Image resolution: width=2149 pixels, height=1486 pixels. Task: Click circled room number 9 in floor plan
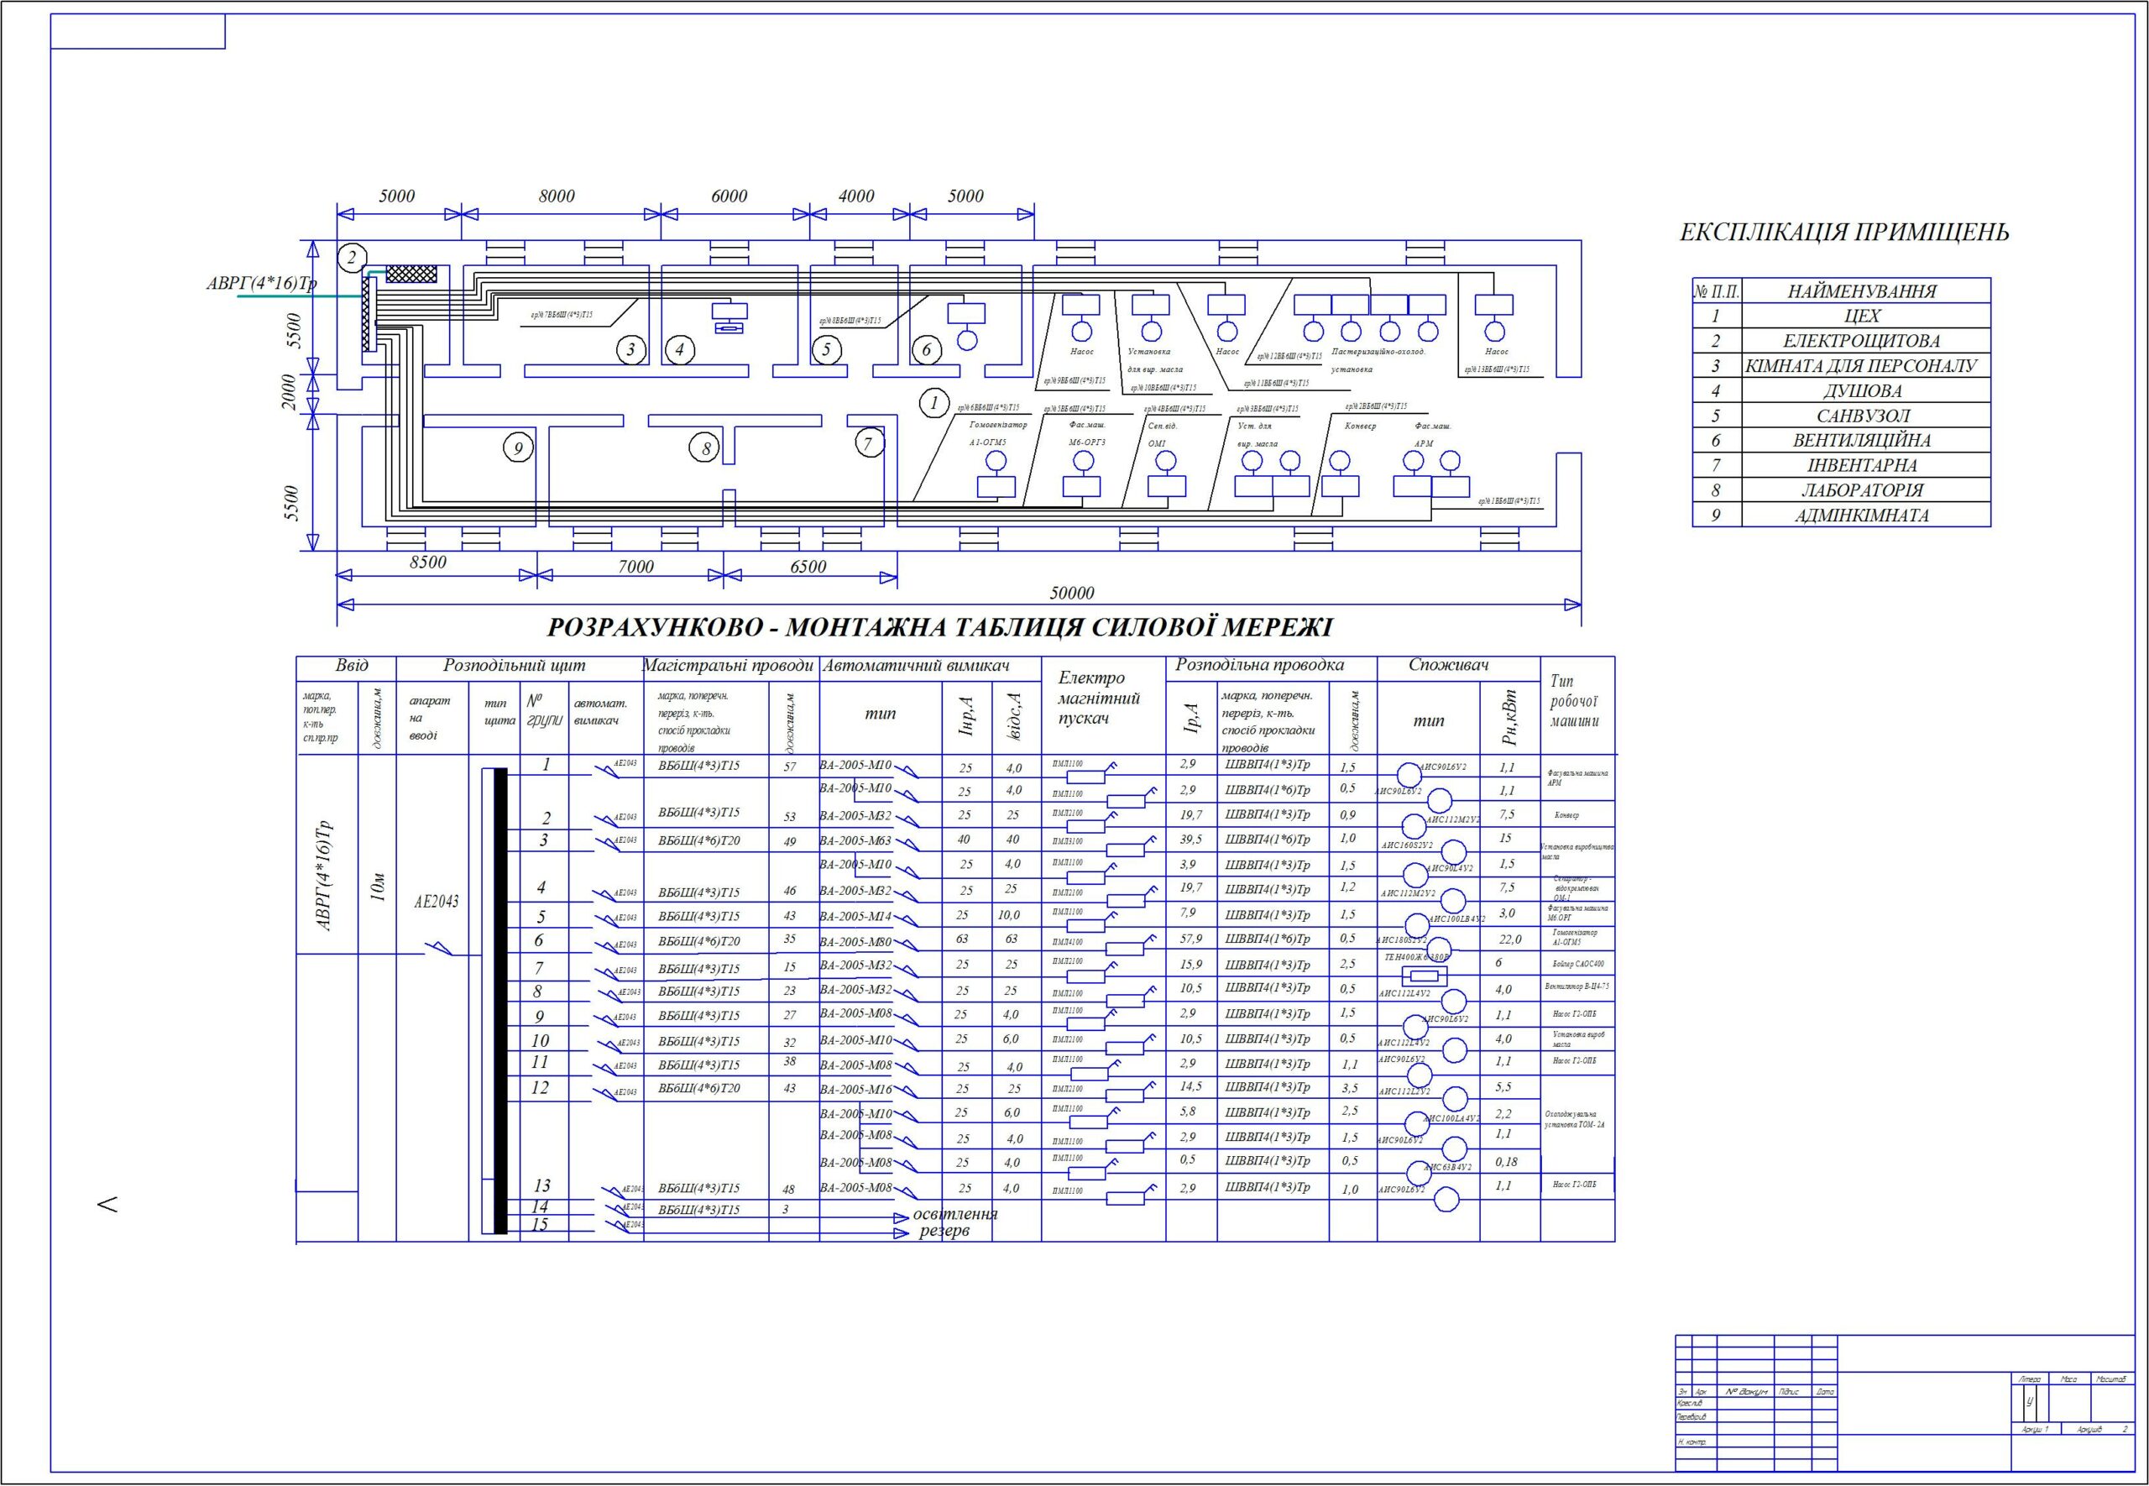[517, 449]
